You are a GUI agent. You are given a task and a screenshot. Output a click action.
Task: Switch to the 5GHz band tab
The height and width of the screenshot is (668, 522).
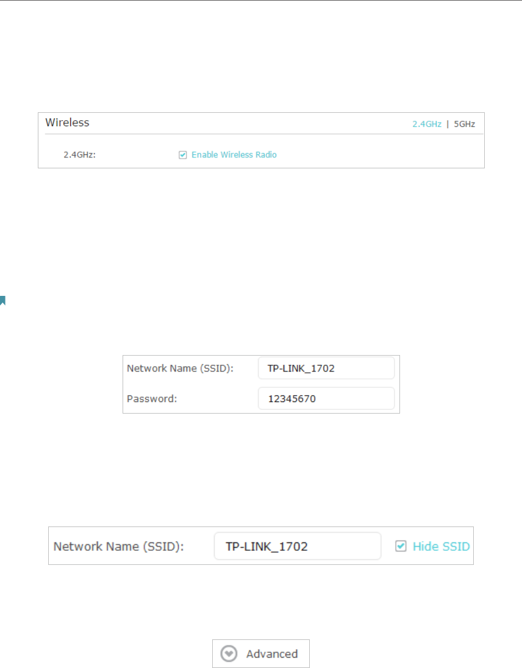point(464,124)
